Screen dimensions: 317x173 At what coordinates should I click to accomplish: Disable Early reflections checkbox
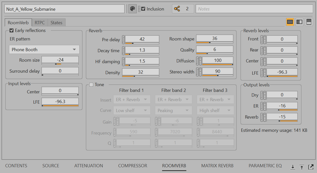tap(11, 30)
